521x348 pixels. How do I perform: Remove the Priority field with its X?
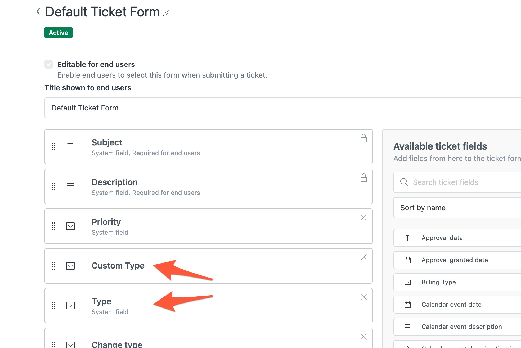coord(363,217)
